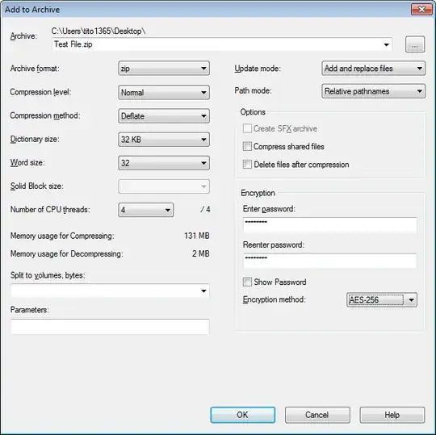The width and height of the screenshot is (436, 435).
Task: Open the Word size dropdown set to 32
Action: coord(164,163)
